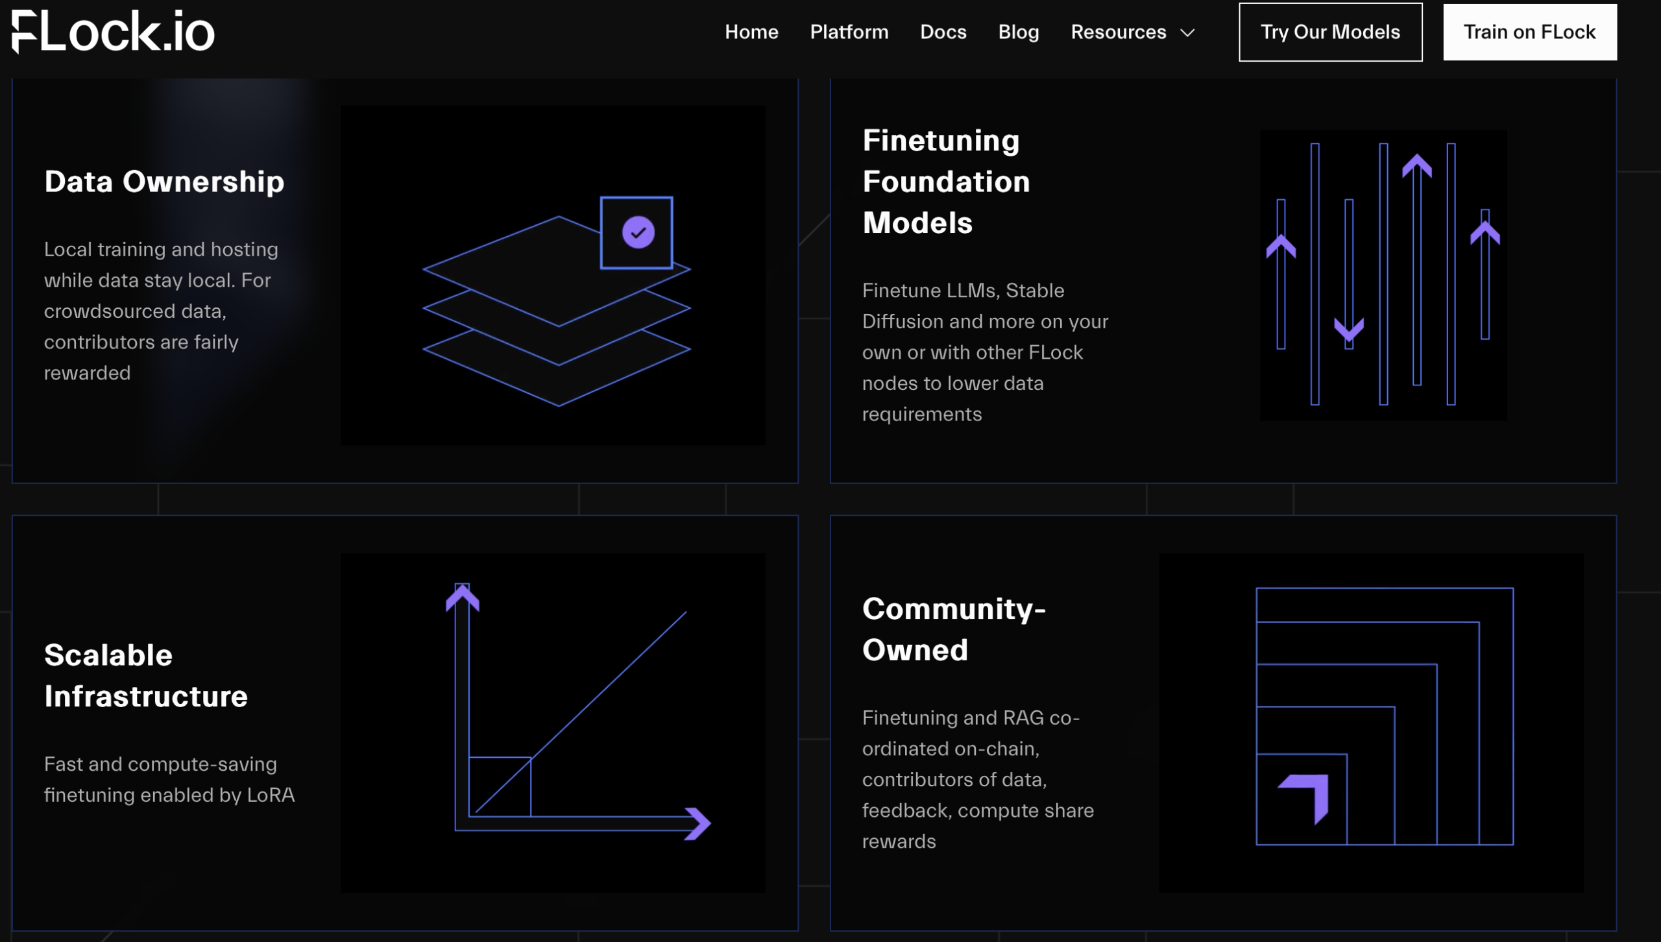The height and width of the screenshot is (942, 1661).
Task: Visit the Blog page
Action: (1019, 32)
